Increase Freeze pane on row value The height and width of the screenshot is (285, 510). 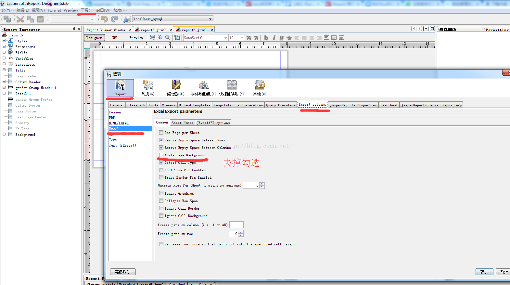[x=241, y=232]
